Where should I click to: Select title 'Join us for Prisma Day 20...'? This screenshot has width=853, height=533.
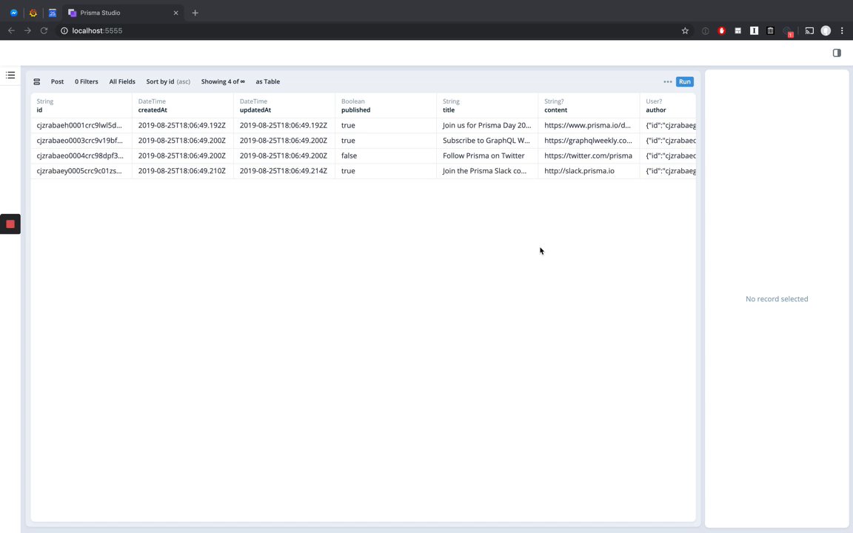tap(487, 125)
